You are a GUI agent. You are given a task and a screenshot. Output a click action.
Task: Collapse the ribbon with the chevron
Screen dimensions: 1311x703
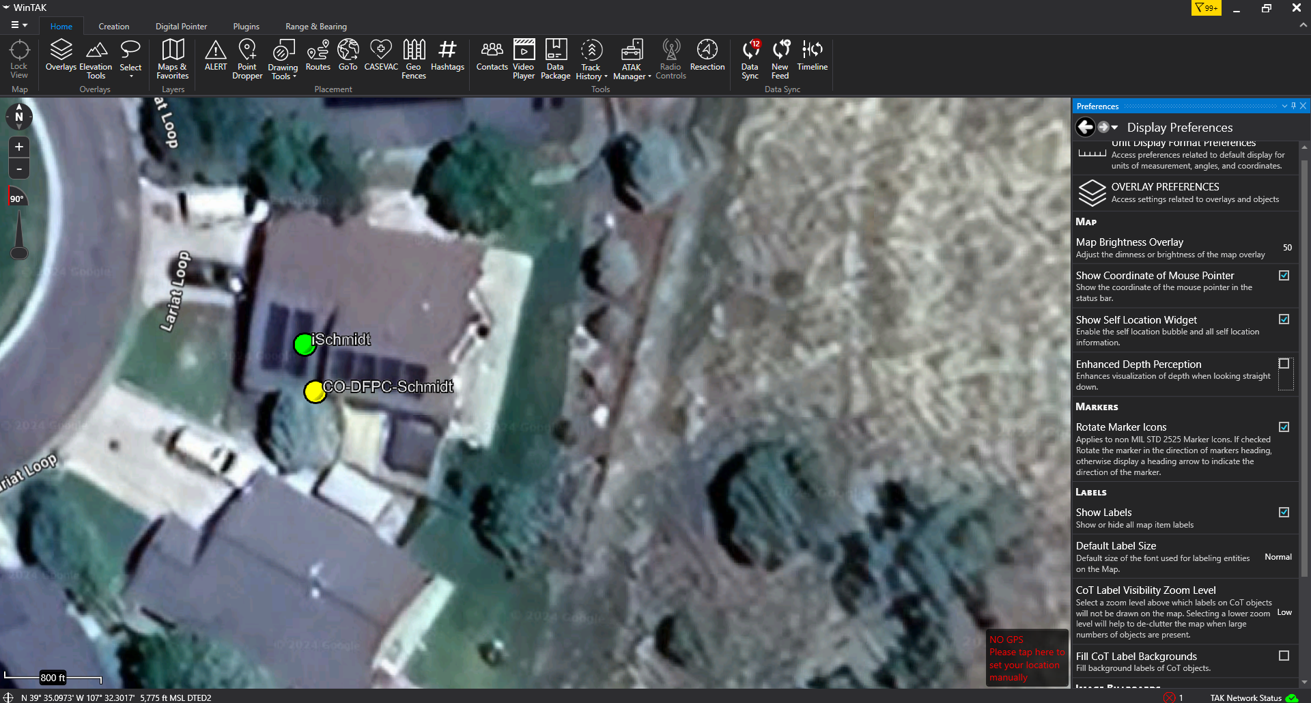1303,25
